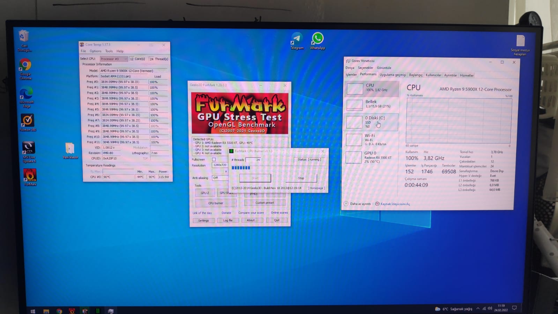Click the # threads input field showing 24
Image resolution: width=558 pixels, height=314 pixels.
pos(253,160)
